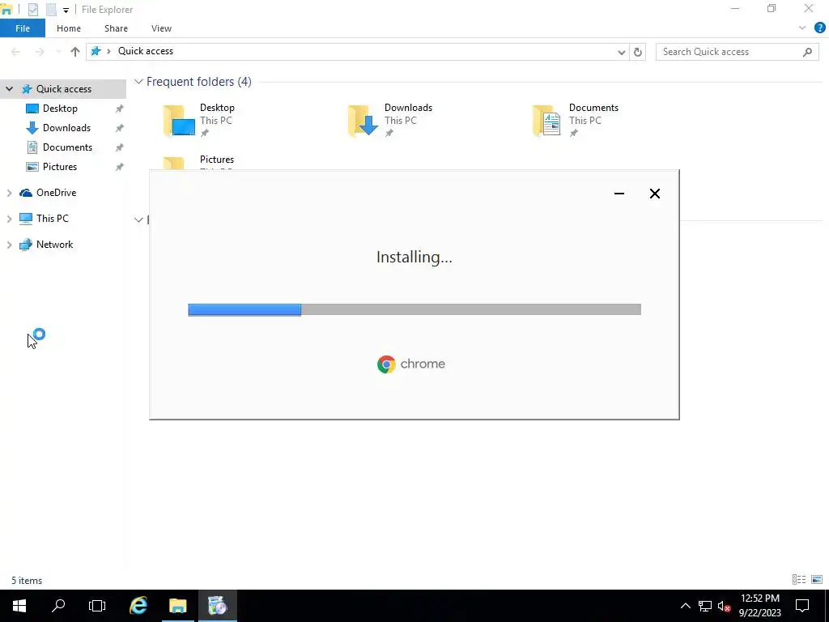Expand the This PC tree node
Screen dimensions: 829x622
pyautogui.click(x=9, y=219)
